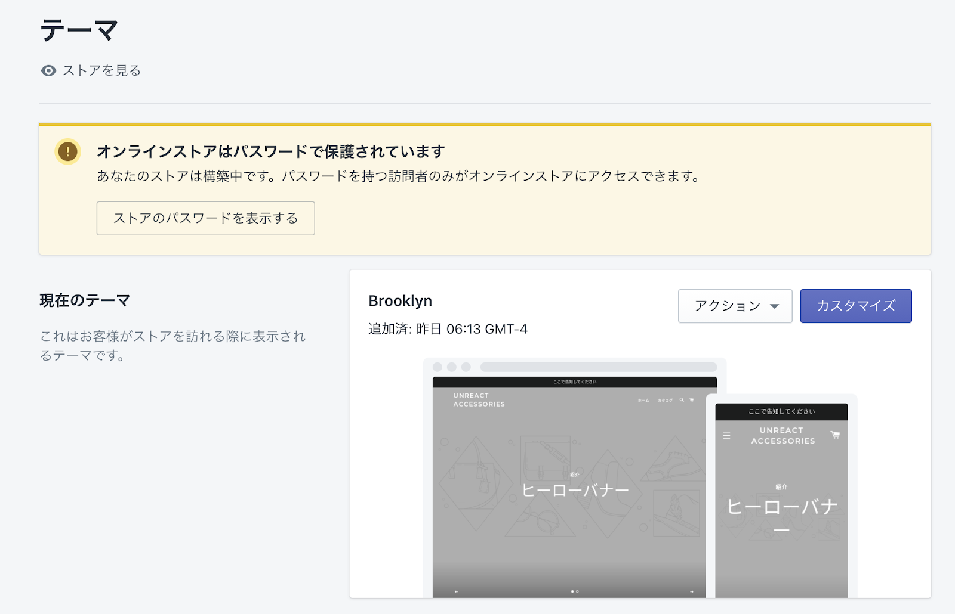Open the ストアを見る link
Image resolution: width=955 pixels, height=614 pixels.
point(101,71)
